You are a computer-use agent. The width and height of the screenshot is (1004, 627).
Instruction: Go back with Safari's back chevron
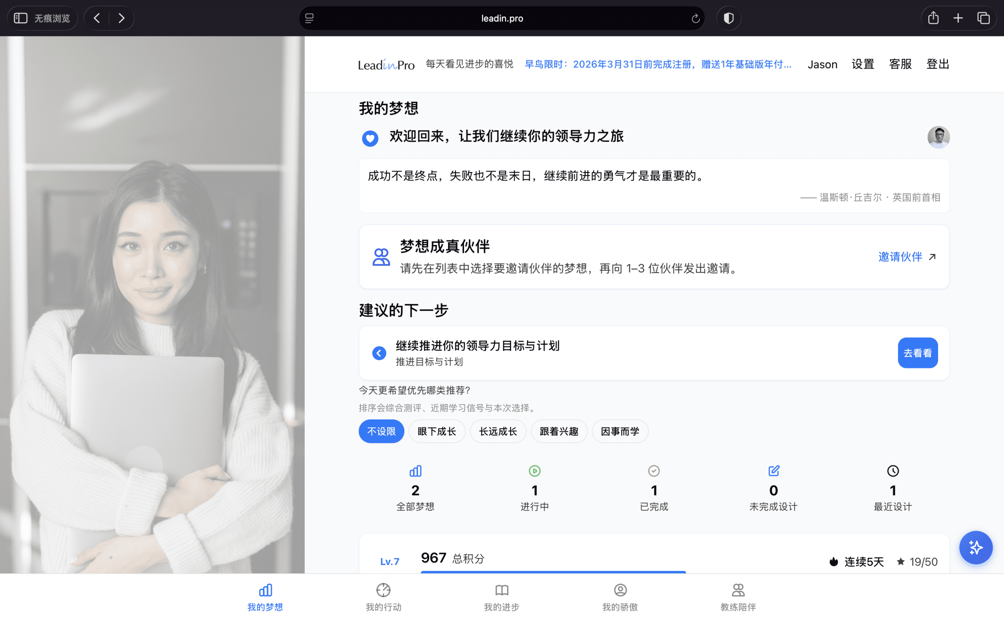(96, 18)
